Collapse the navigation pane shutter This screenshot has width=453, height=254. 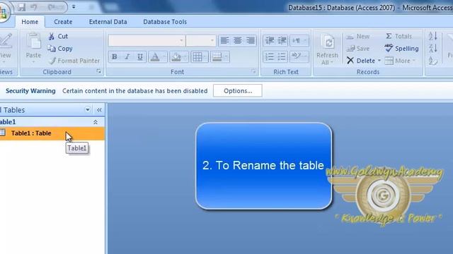click(x=99, y=110)
